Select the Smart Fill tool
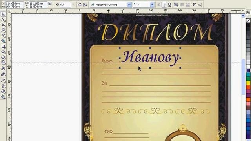The width and height of the screenshot is (251, 141). [x=3, y=41]
